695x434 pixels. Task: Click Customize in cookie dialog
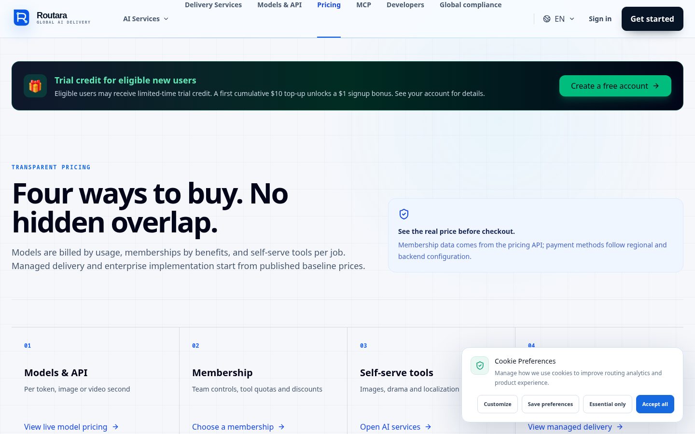(x=498, y=404)
